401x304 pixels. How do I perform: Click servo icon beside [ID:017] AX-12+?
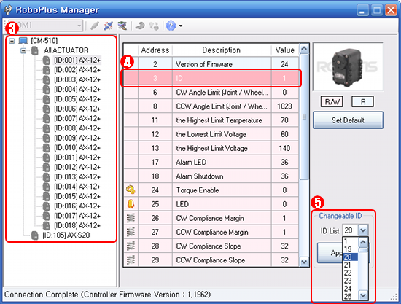(x=46, y=216)
